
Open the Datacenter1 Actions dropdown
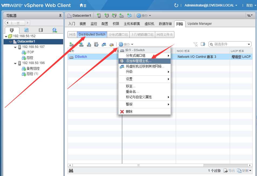coord(144,16)
